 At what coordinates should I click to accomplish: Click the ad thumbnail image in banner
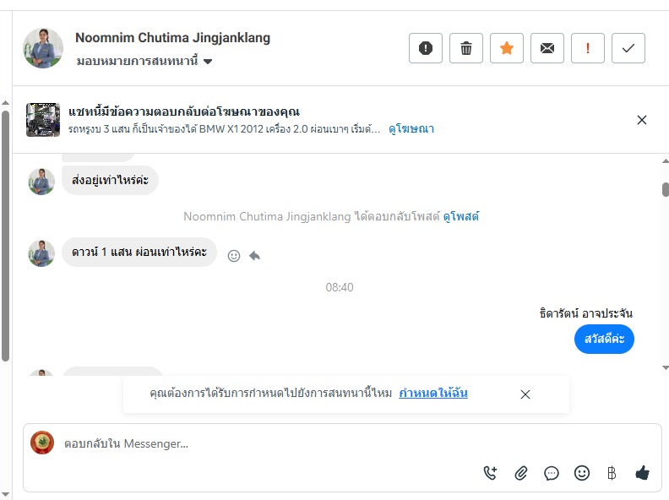tap(43, 120)
